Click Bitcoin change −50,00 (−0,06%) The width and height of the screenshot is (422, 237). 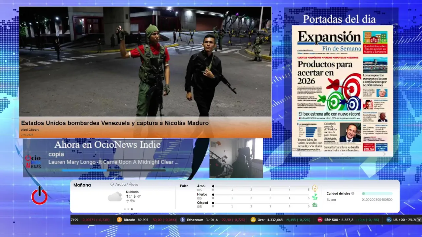click(164, 220)
